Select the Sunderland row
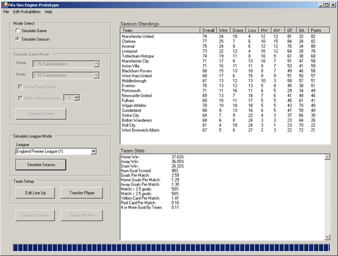This screenshot has width=338, height=256. 225,110
